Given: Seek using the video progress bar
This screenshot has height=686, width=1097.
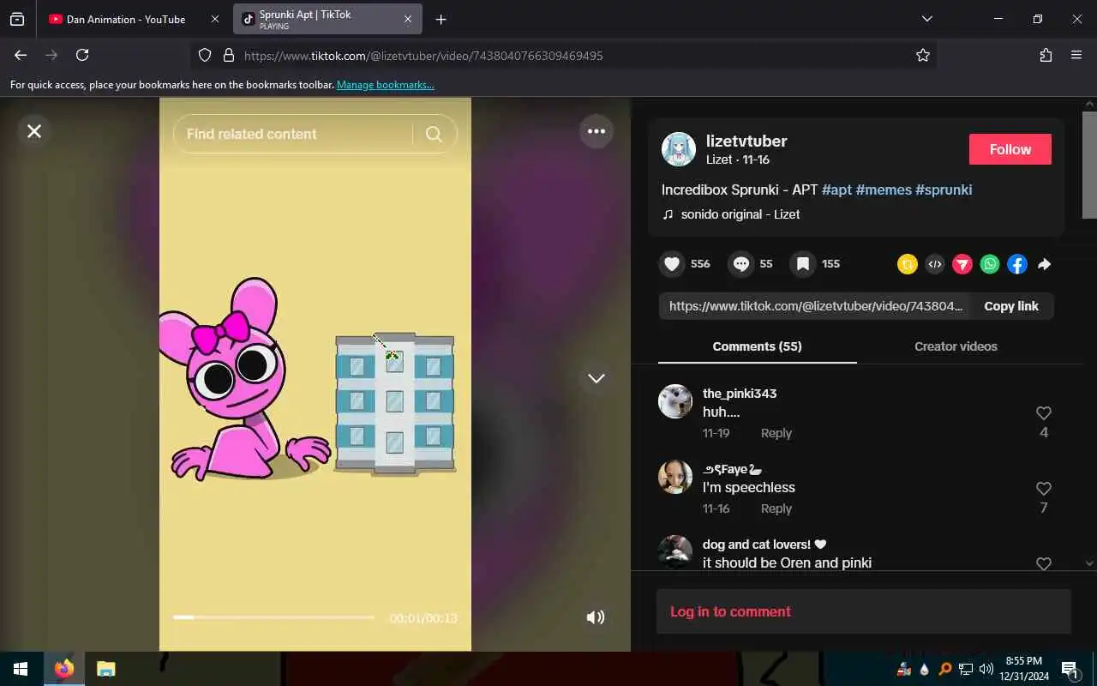Looking at the screenshot, I should tap(274, 617).
